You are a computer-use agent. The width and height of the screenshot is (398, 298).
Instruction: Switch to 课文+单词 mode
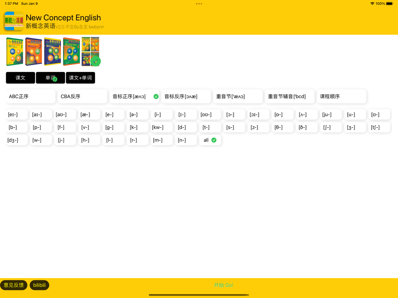(x=80, y=78)
